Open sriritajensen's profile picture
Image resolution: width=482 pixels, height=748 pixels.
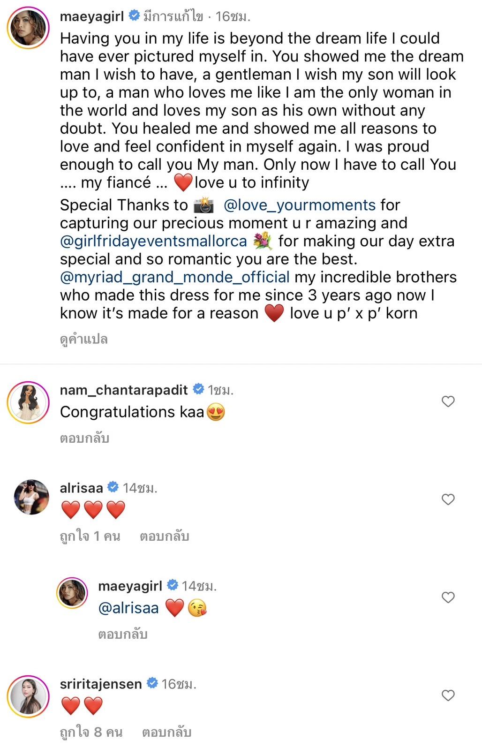(28, 697)
